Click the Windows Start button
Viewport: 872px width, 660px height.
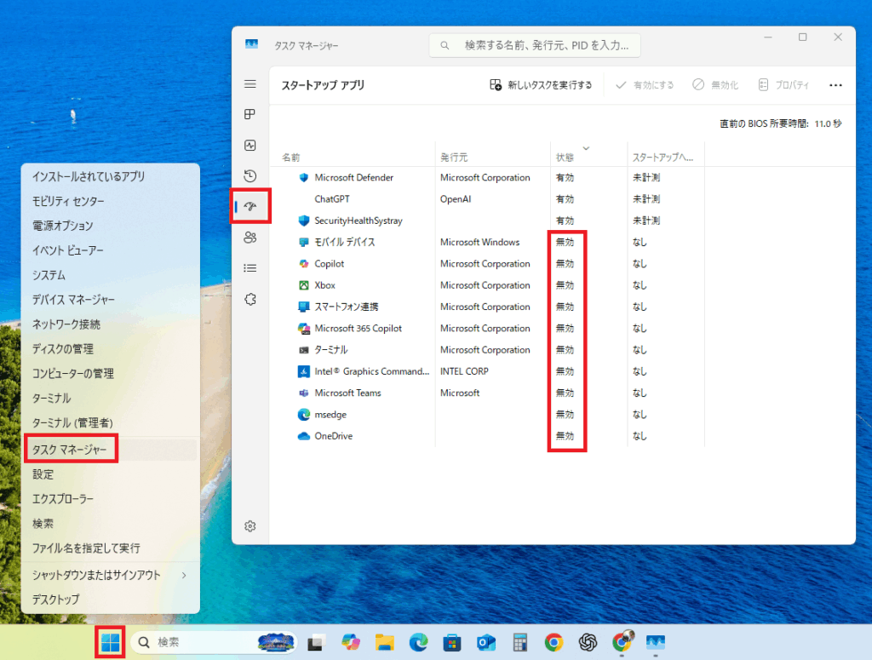point(111,642)
